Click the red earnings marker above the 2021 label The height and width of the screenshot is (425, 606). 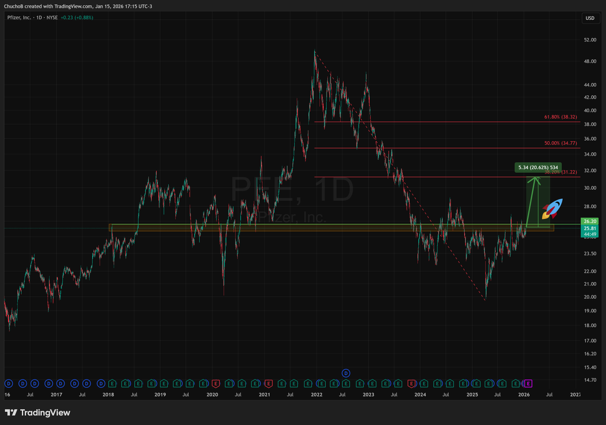pyautogui.click(x=269, y=383)
